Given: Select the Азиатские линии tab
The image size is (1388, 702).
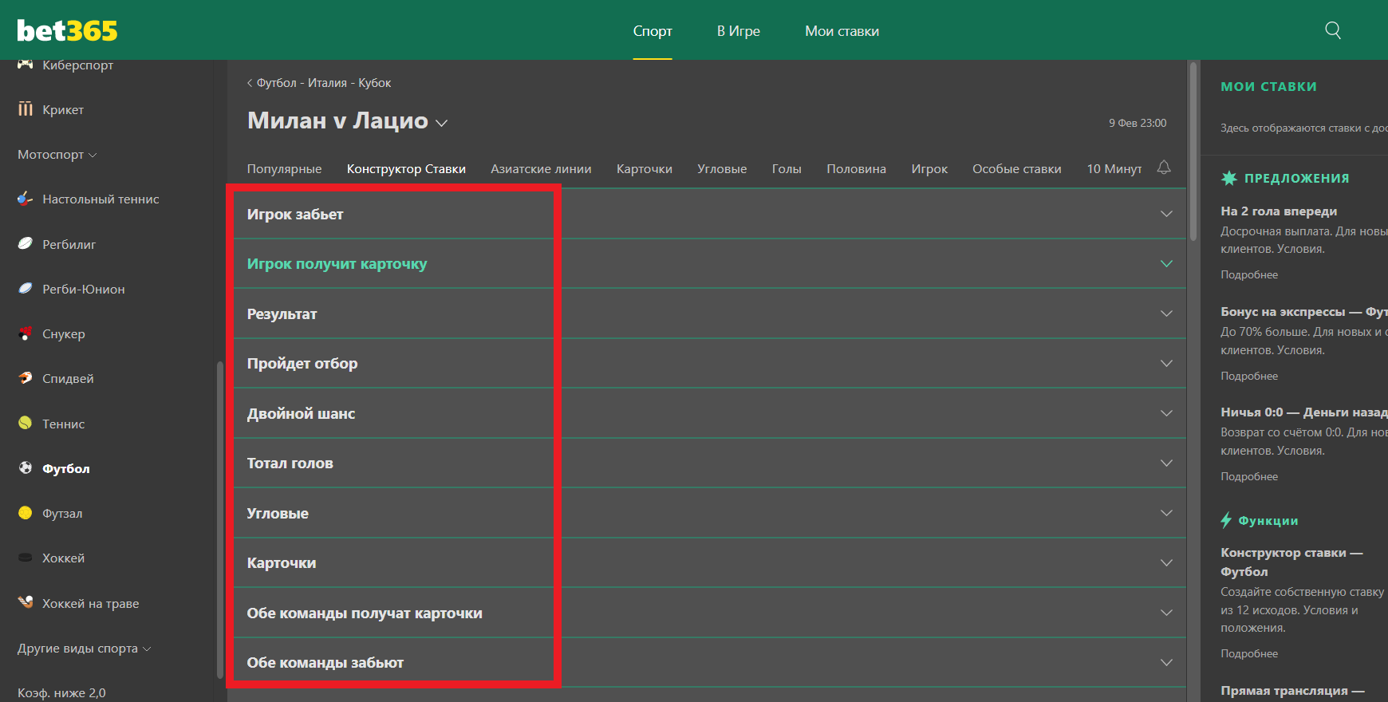Looking at the screenshot, I should point(541,168).
